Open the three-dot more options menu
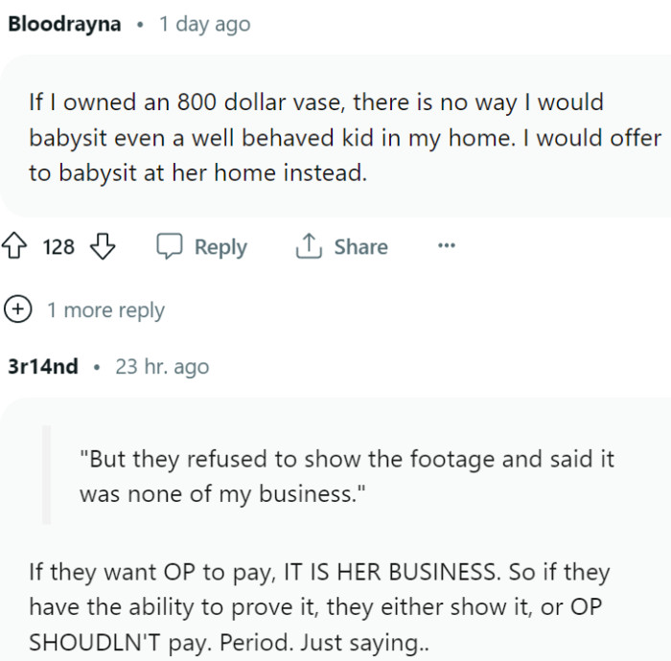 (446, 246)
